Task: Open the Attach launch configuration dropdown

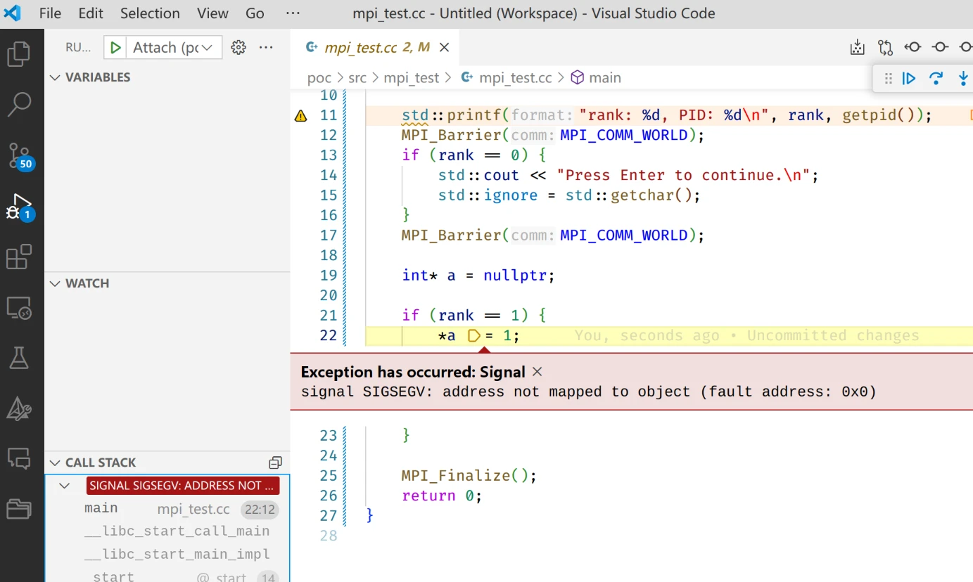Action: coord(173,47)
